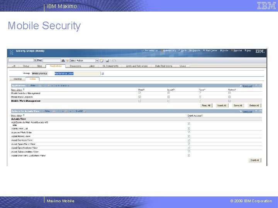Expand Filter in Applications table header
The width and height of the screenshot is (278, 208).
[x=32, y=86]
